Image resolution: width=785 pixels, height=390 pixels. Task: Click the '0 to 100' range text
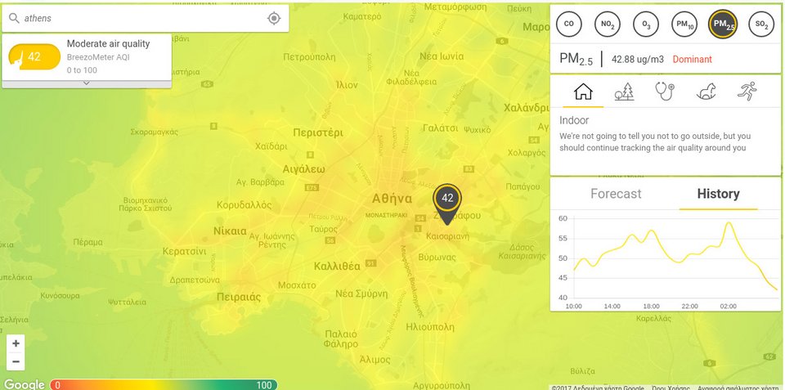(82, 70)
